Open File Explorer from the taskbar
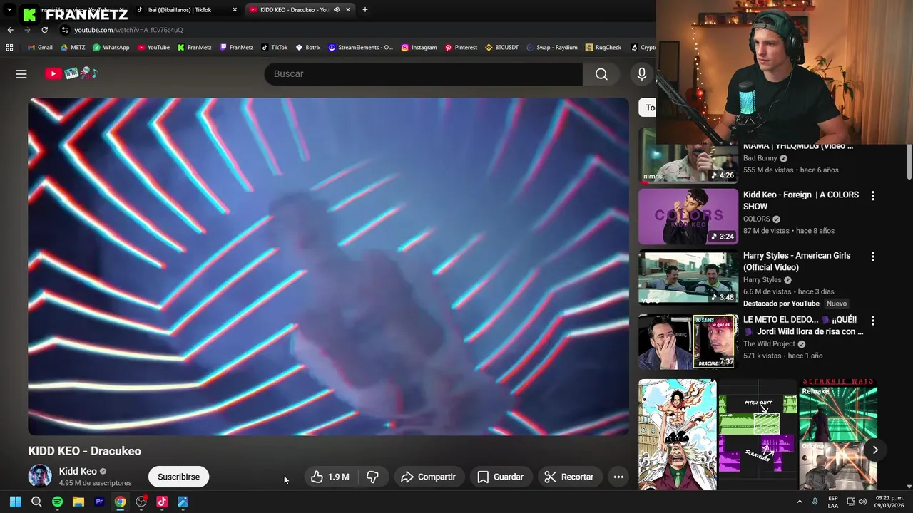 pos(78,502)
